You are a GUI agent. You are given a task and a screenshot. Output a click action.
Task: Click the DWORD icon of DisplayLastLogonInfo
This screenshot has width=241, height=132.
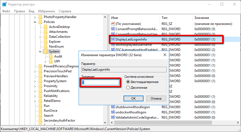pos(113,39)
